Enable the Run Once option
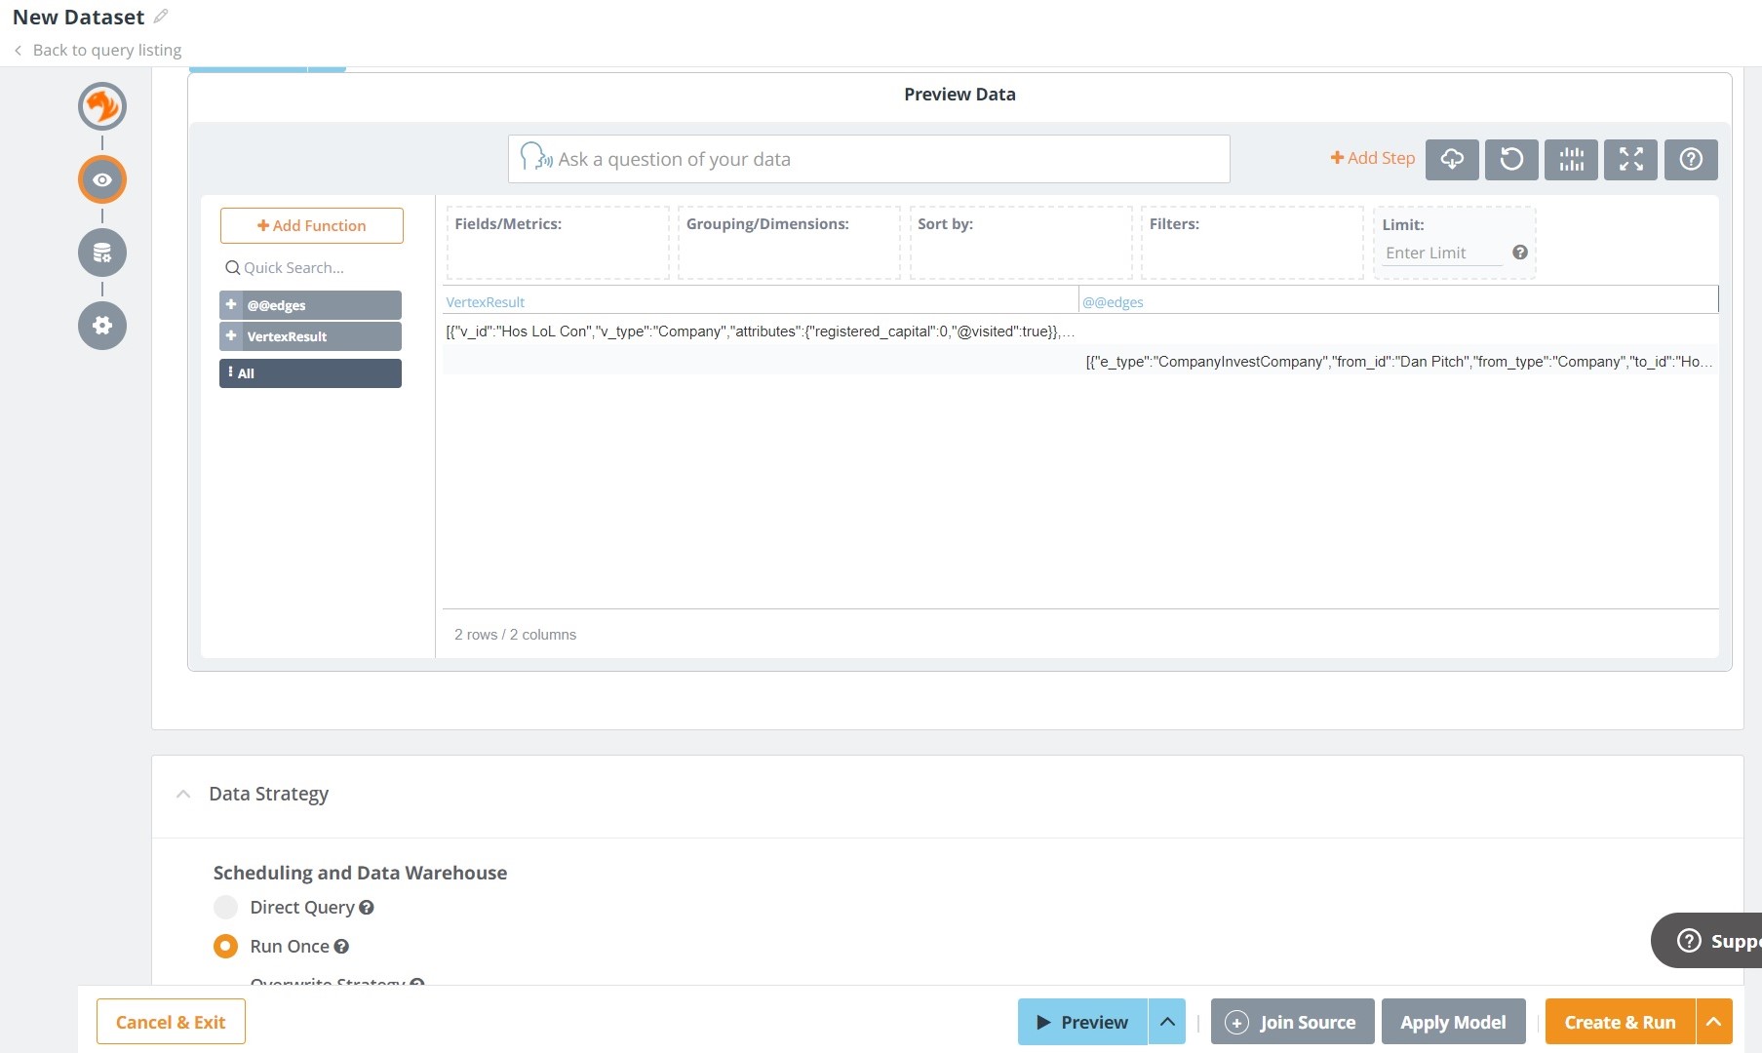Screen dimensions: 1762x1053 225,946
